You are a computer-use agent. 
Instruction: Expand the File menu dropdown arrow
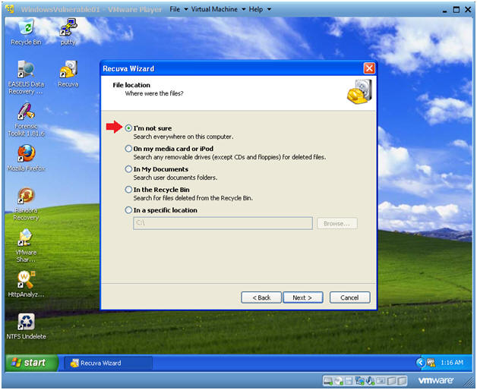pyautogui.click(x=186, y=9)
